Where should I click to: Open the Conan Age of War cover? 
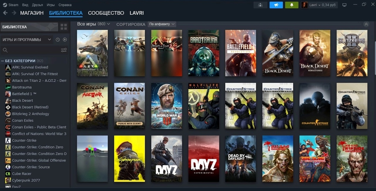(x=92, y=106)
